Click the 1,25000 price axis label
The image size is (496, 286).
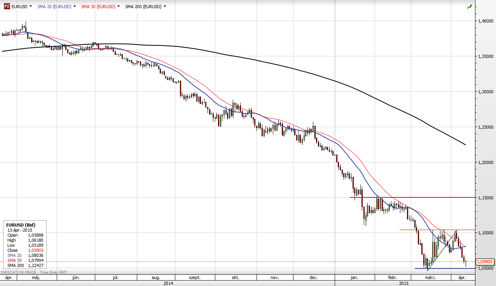(486, 127)
